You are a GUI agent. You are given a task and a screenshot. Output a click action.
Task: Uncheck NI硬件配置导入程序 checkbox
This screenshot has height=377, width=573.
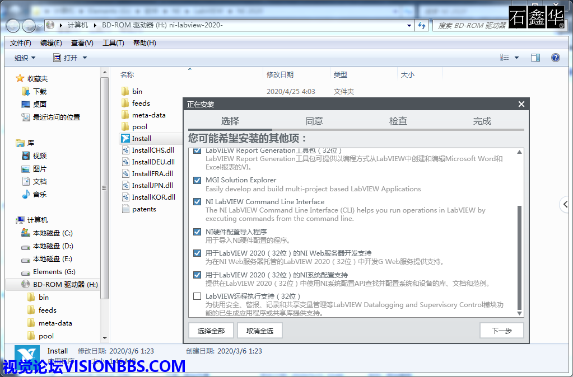(x=197, y=232)
